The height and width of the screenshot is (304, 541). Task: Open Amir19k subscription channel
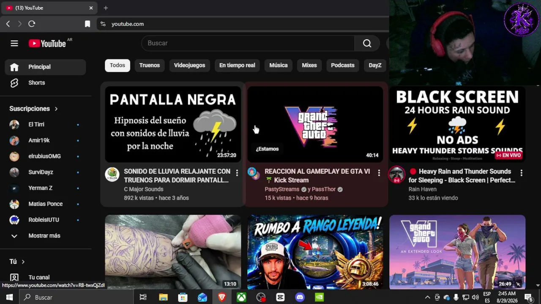pyautogui.click(x=46, y=140)
